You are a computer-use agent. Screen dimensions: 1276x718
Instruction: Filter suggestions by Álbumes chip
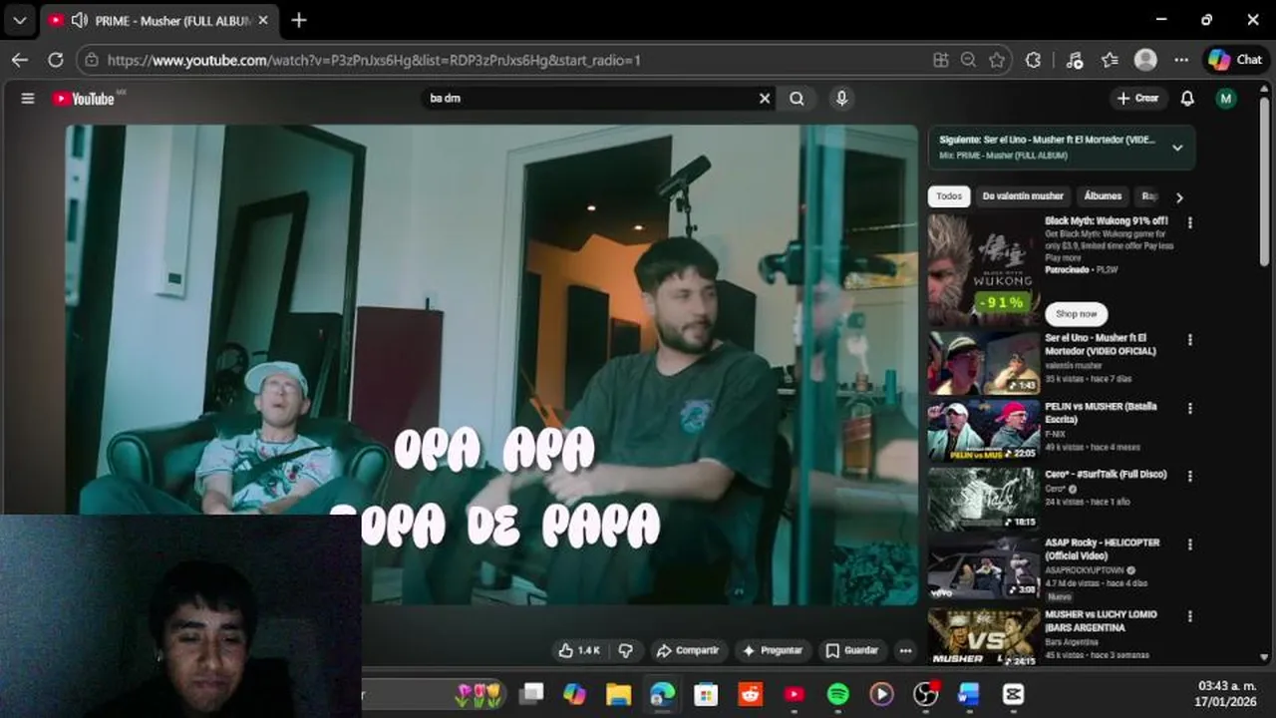1103,196
